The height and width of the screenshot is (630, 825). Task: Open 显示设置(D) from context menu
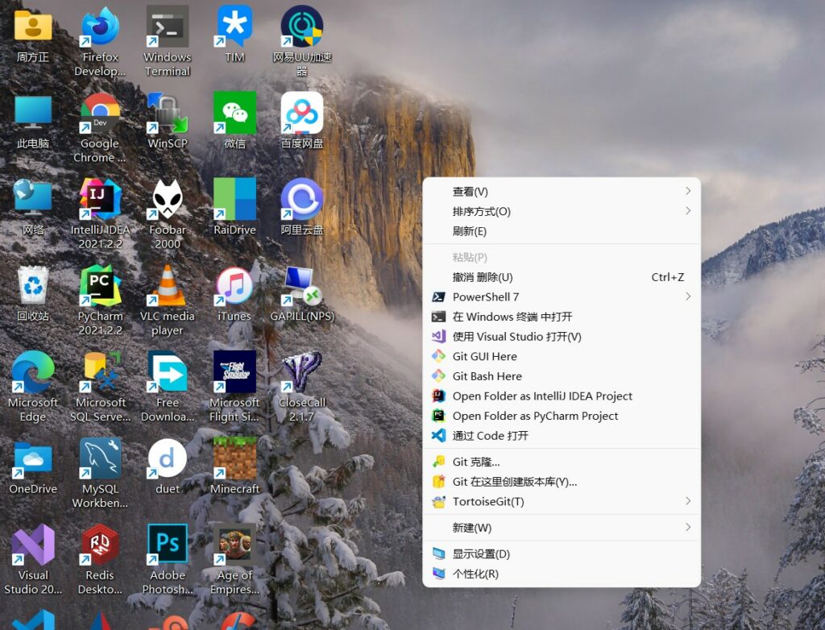481,554
